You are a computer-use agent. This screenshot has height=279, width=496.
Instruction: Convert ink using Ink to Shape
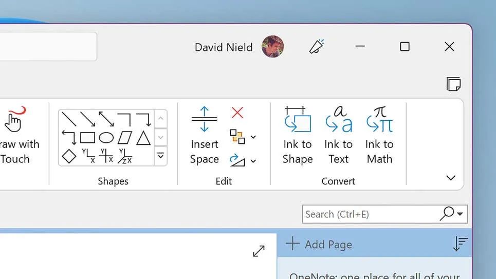[x=298, y=136]
